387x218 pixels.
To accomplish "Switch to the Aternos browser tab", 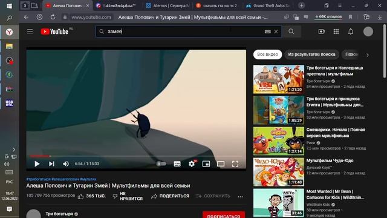I will coord(167,5).
